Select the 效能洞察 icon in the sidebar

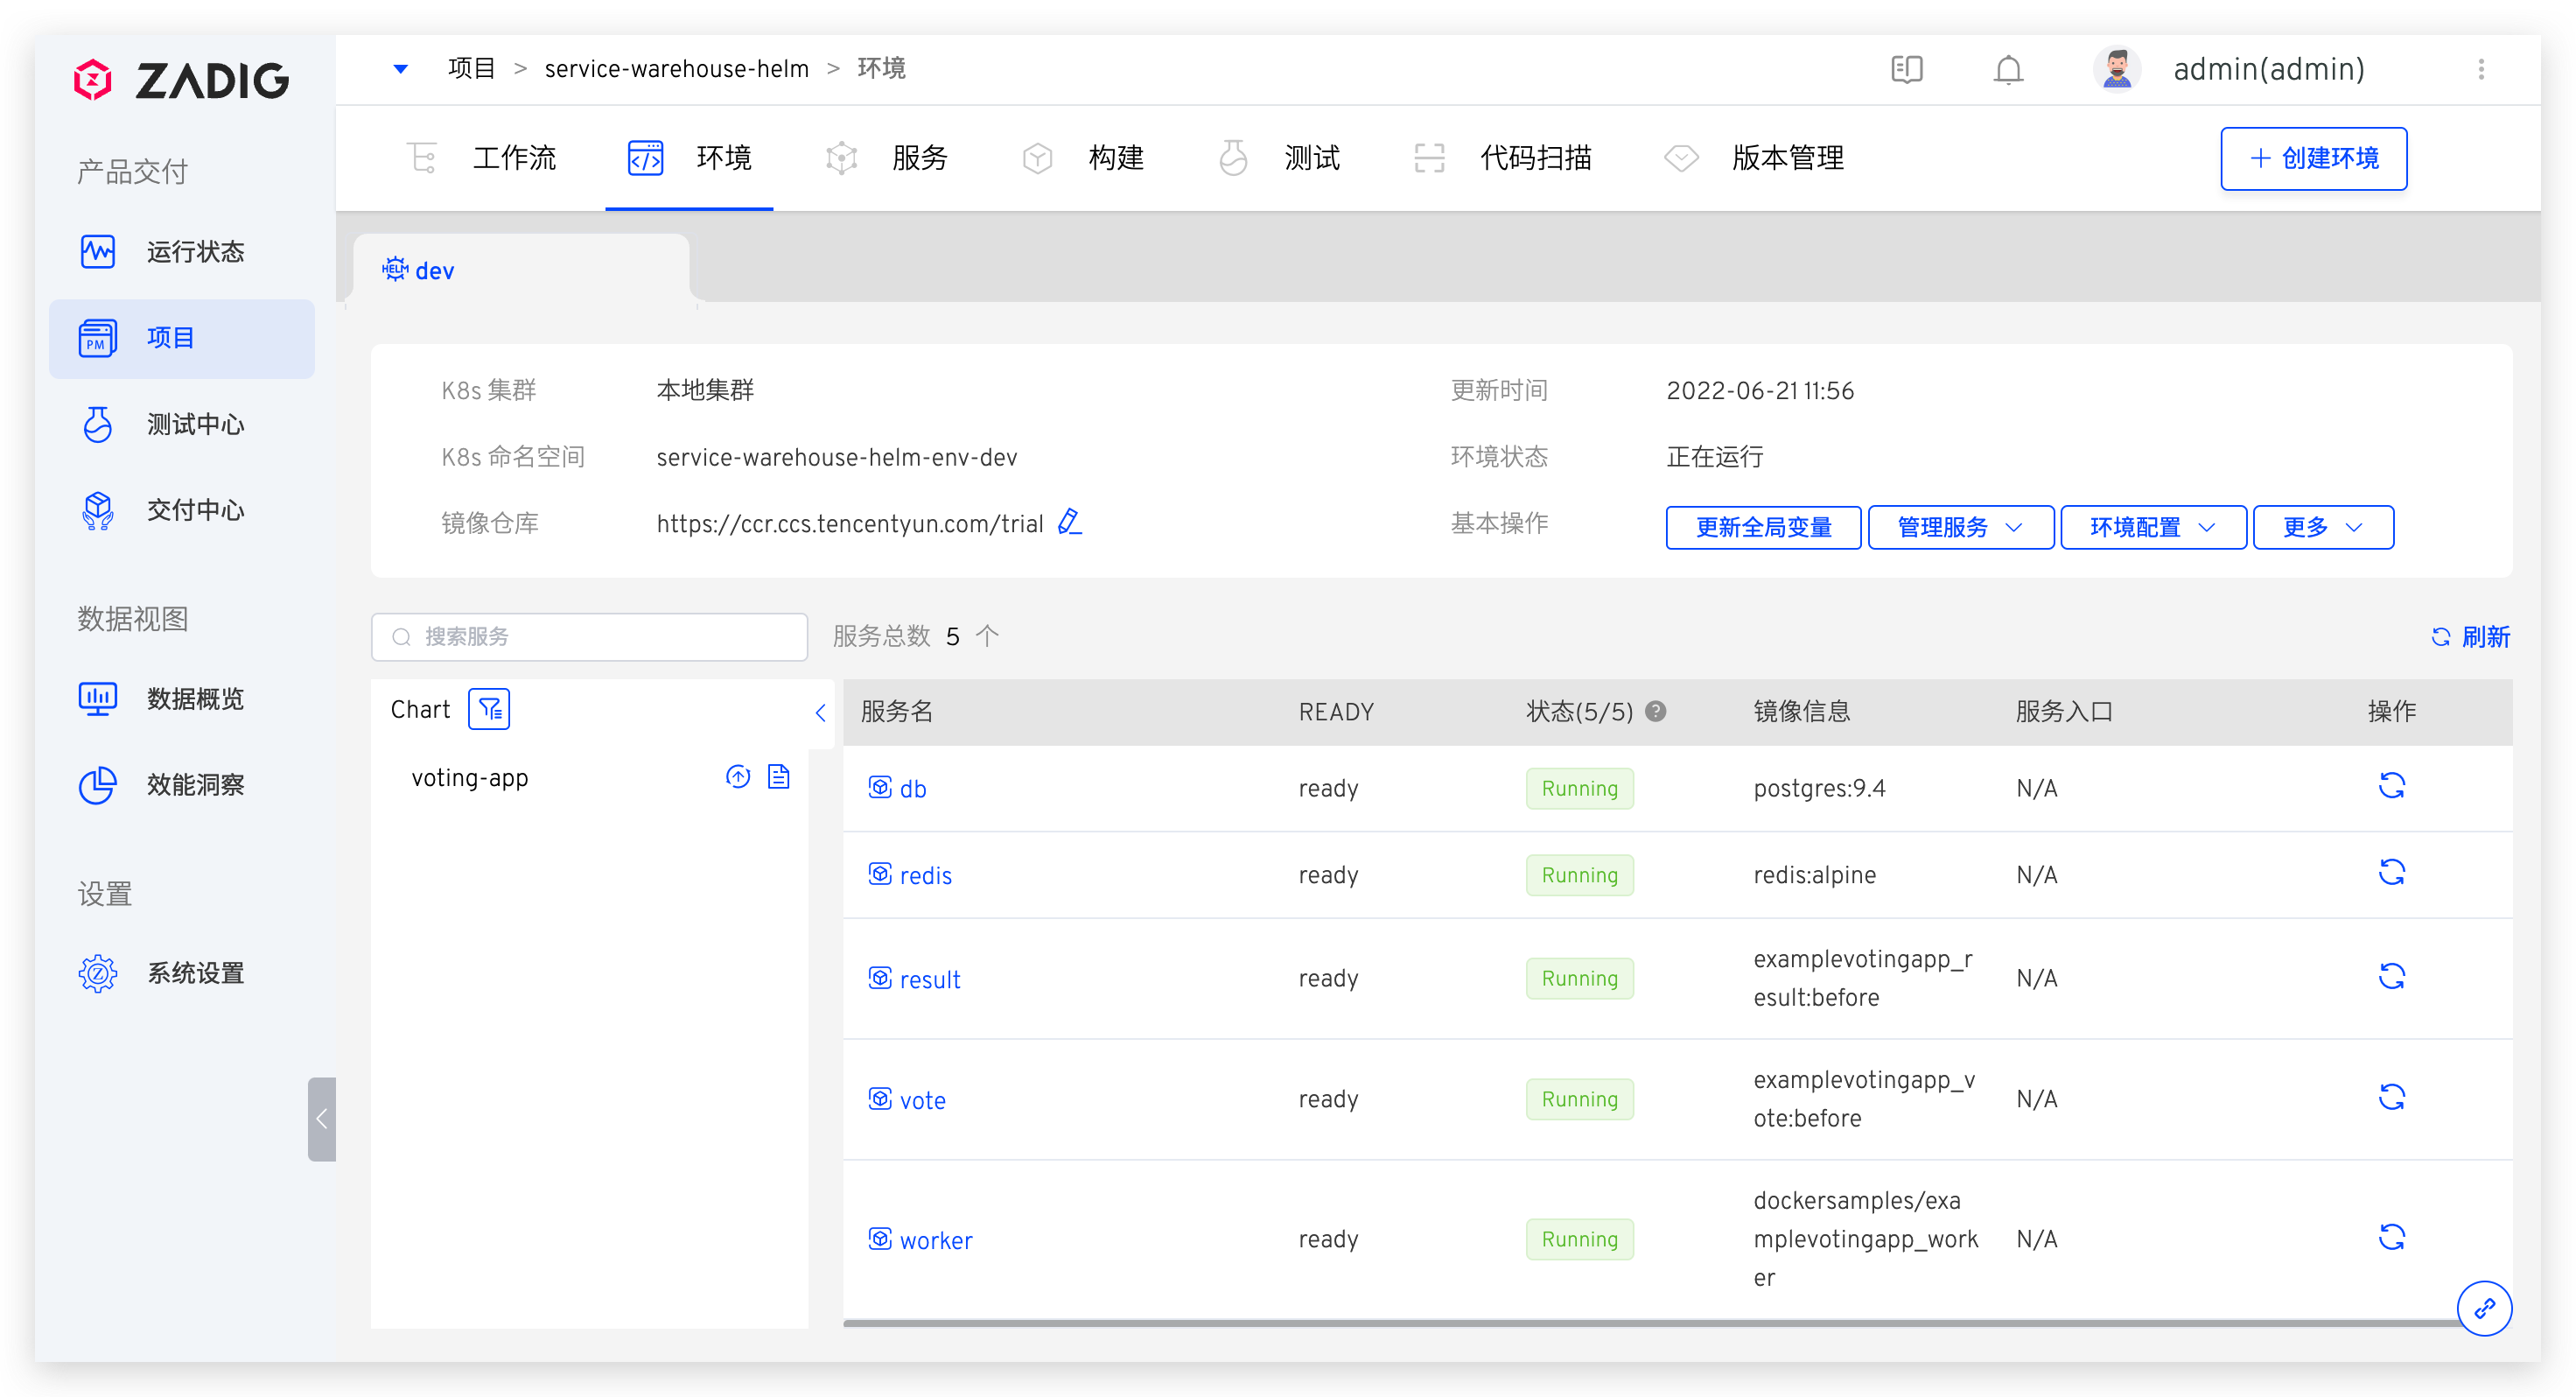(97, 784)
